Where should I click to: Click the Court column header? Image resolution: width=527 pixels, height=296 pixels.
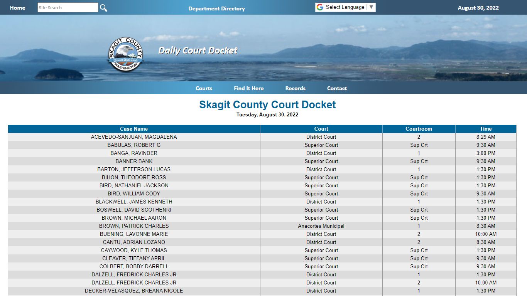coord(321,129)
